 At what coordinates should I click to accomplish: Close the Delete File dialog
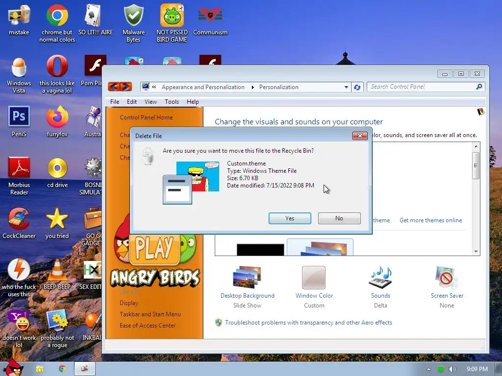[360, 136]
